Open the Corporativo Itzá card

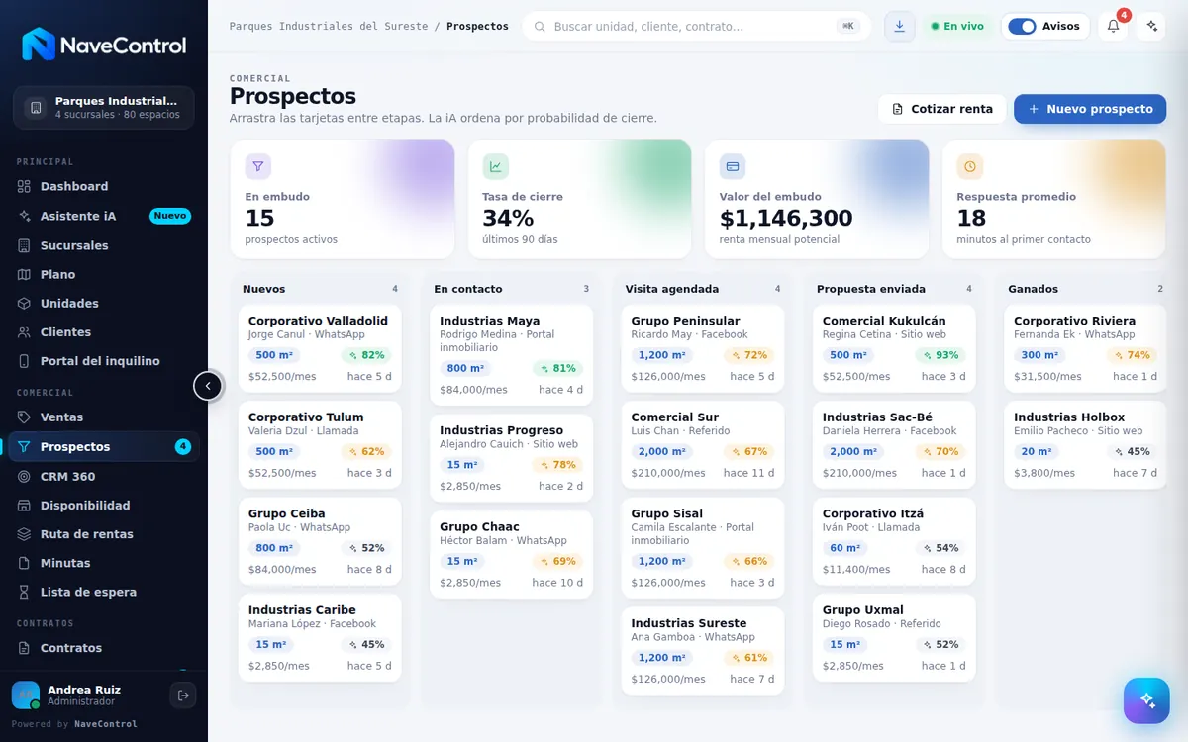click(894, 542)
